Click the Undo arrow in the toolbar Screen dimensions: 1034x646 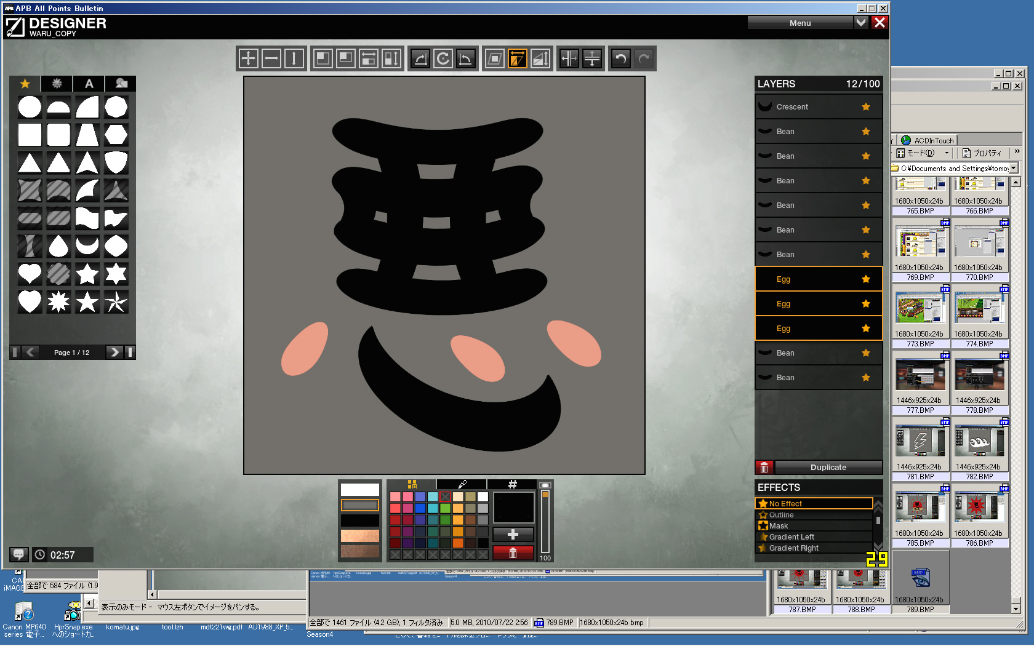621,59
